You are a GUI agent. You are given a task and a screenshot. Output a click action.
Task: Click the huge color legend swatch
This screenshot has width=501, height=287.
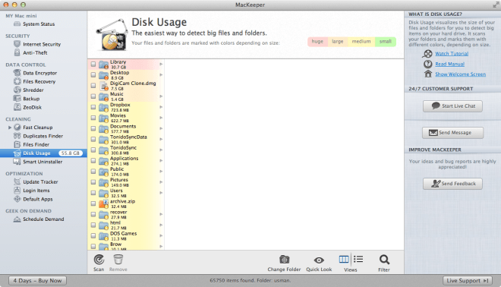317,42
